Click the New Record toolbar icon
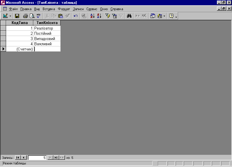 tap(137, 16)
